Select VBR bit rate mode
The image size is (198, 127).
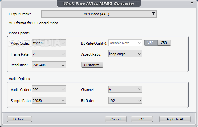151,43
